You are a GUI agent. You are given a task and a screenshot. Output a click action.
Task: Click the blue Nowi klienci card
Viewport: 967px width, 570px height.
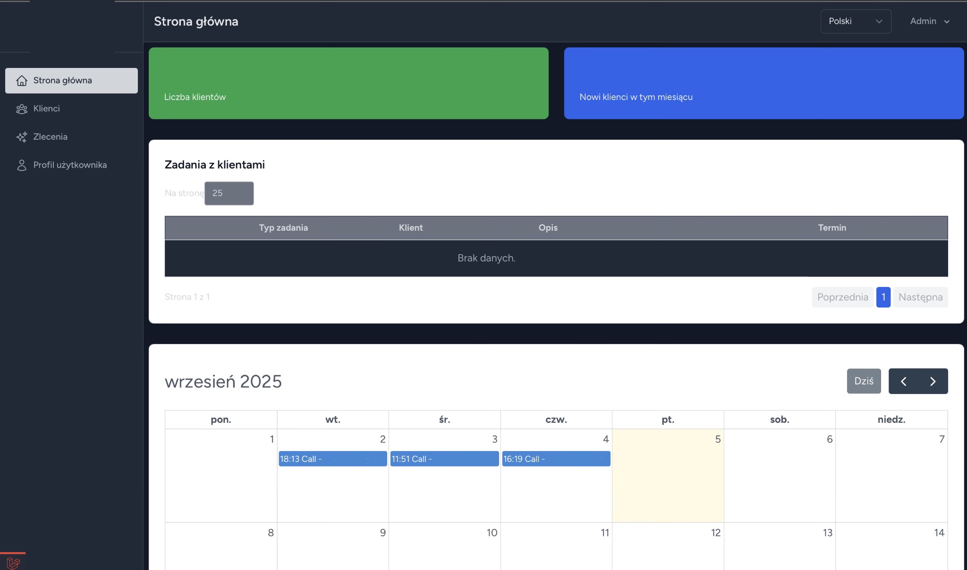pos(764,83)
